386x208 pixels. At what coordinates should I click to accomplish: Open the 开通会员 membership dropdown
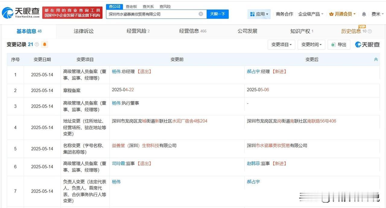(343, 14)
